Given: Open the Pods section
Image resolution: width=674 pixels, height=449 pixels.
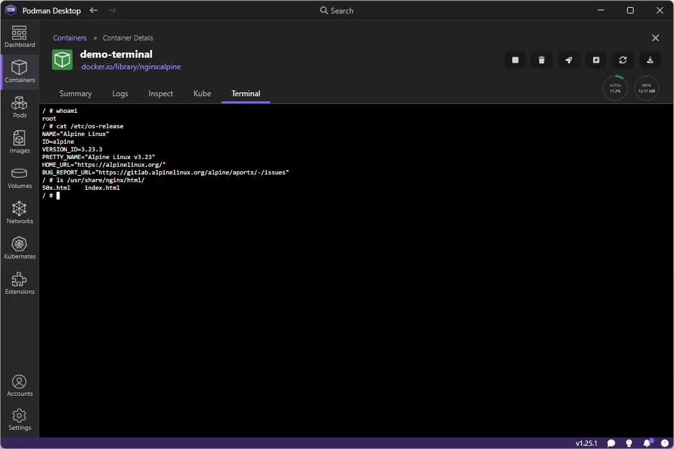Looking at the screenshot, I should coord(19,106).
